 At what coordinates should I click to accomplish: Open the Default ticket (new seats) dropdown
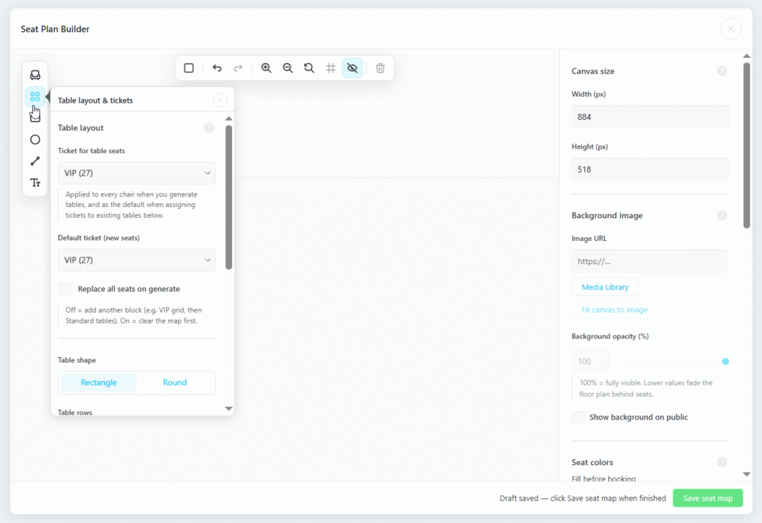click(x=137, y=260)
